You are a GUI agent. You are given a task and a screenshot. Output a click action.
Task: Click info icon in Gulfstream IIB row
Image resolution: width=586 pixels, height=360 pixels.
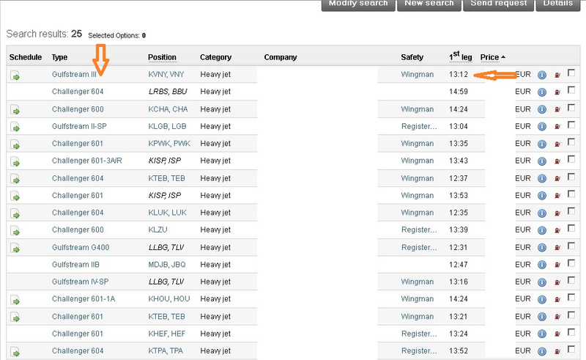coord(542,265)
